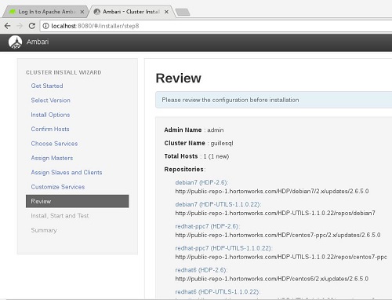Click the browser forward arrow

pos(20,26)
